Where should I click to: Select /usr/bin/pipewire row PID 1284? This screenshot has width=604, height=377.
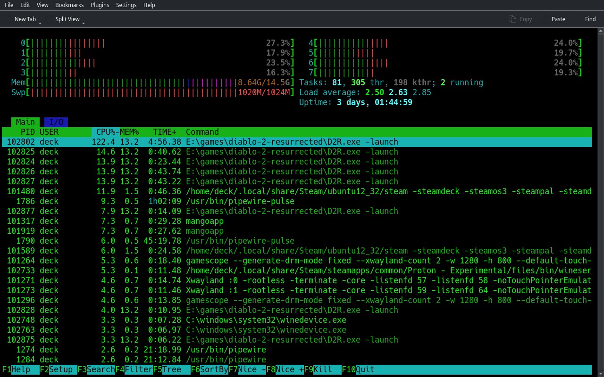[297, 360]
